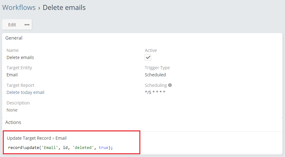
Task: Click the cron schedule value */5 * * * *
Action: [155, 92]
